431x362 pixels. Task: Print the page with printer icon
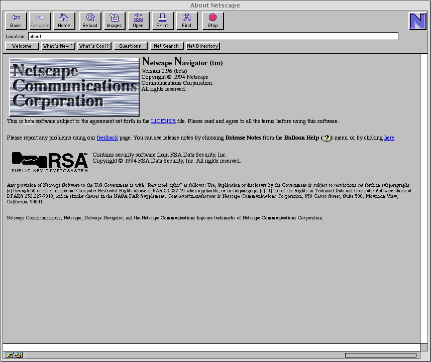coord(162,21)
